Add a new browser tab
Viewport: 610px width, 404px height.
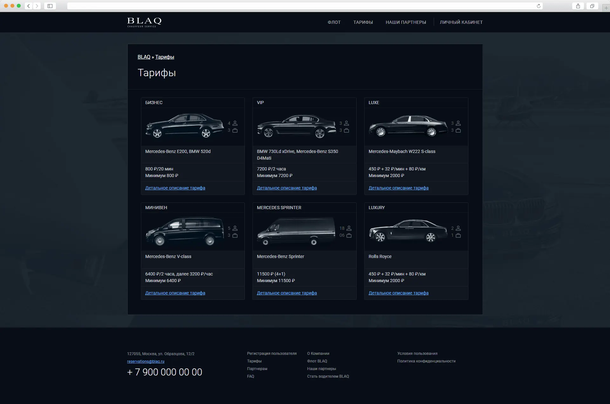coord(606,8)
